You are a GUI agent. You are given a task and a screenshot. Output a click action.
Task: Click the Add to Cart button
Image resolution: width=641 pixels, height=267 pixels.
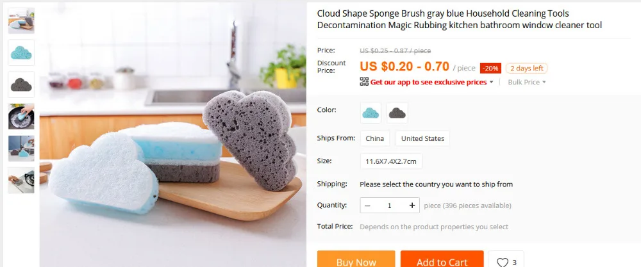coord(442,259)
